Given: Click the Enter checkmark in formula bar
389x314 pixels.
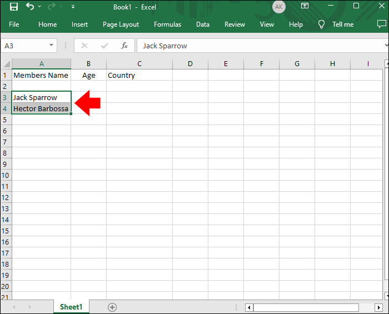Looking at the screenshot, I should tap(104, 46).
